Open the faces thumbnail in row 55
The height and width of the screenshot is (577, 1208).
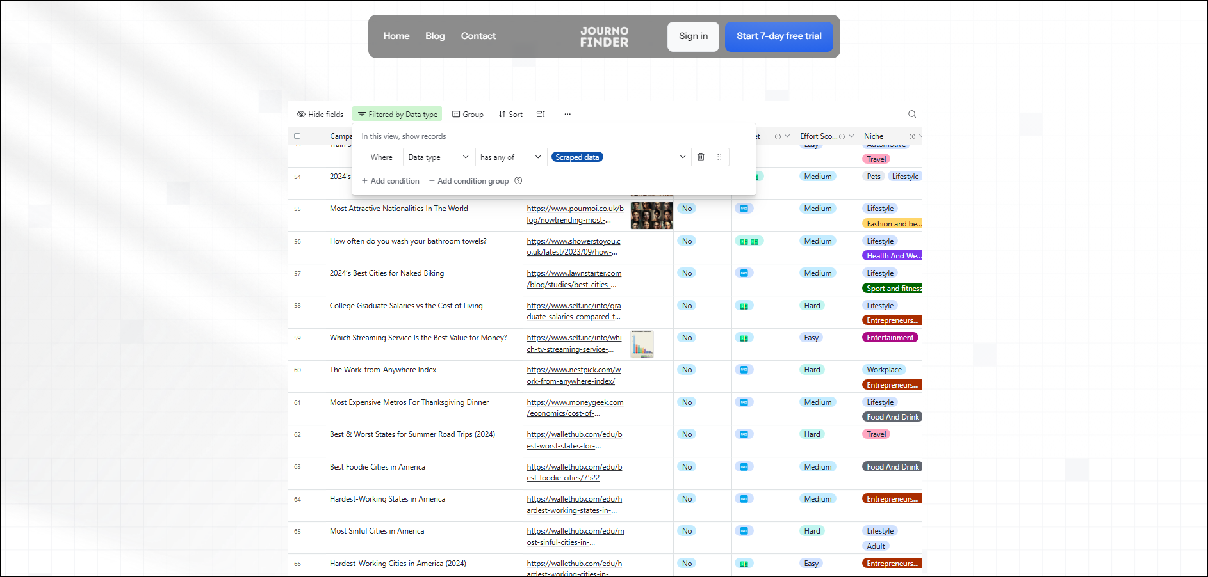click(651, 216)
